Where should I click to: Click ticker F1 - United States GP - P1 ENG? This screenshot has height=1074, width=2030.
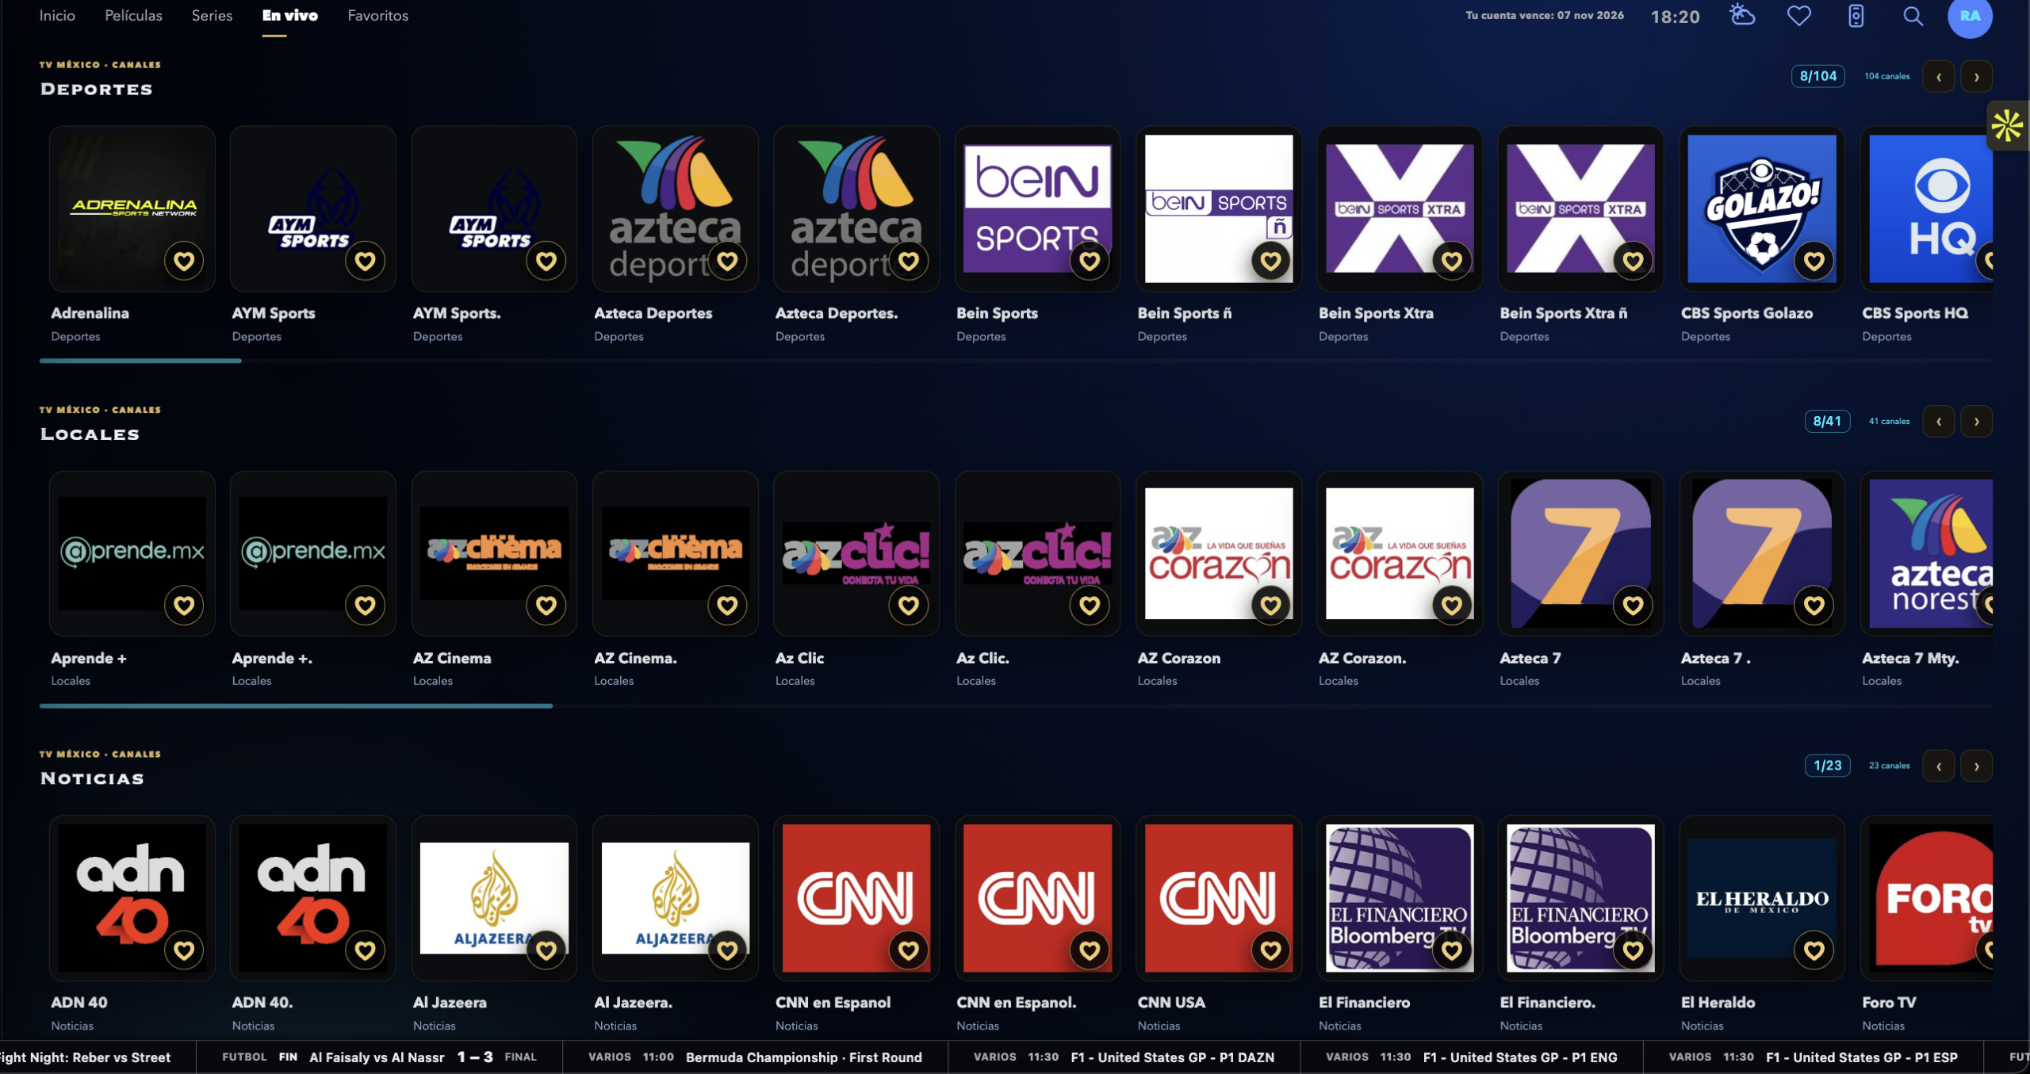[x=1471, y=1057]
